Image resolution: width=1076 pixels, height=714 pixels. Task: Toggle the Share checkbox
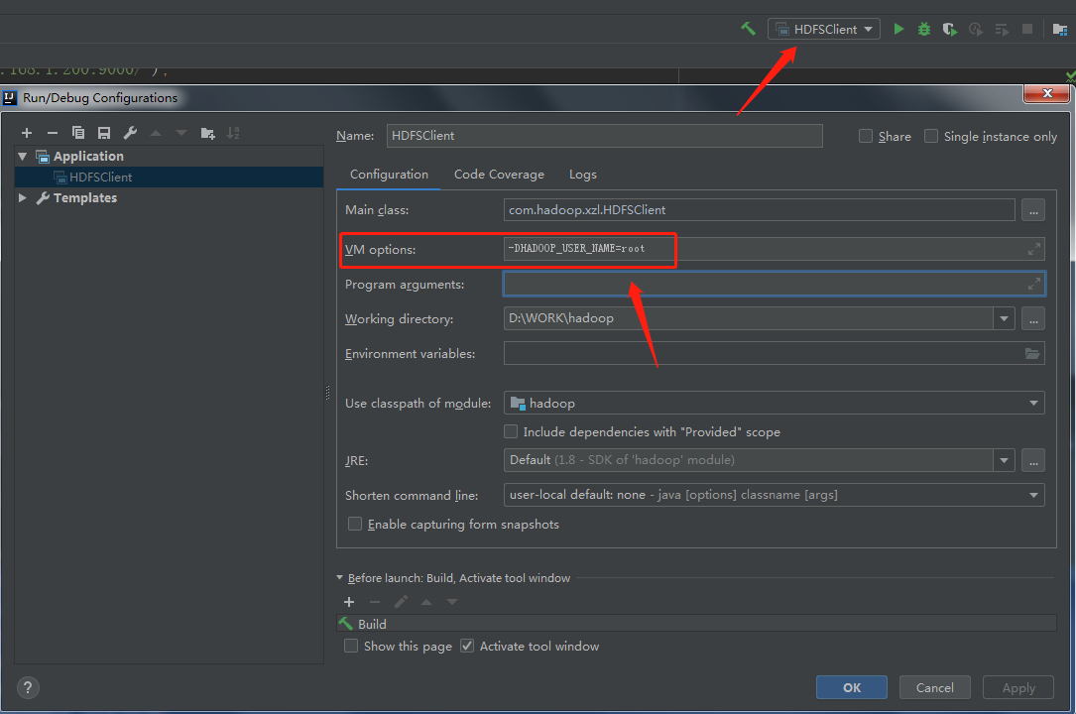pyautogui.click(x=866, y=136)
